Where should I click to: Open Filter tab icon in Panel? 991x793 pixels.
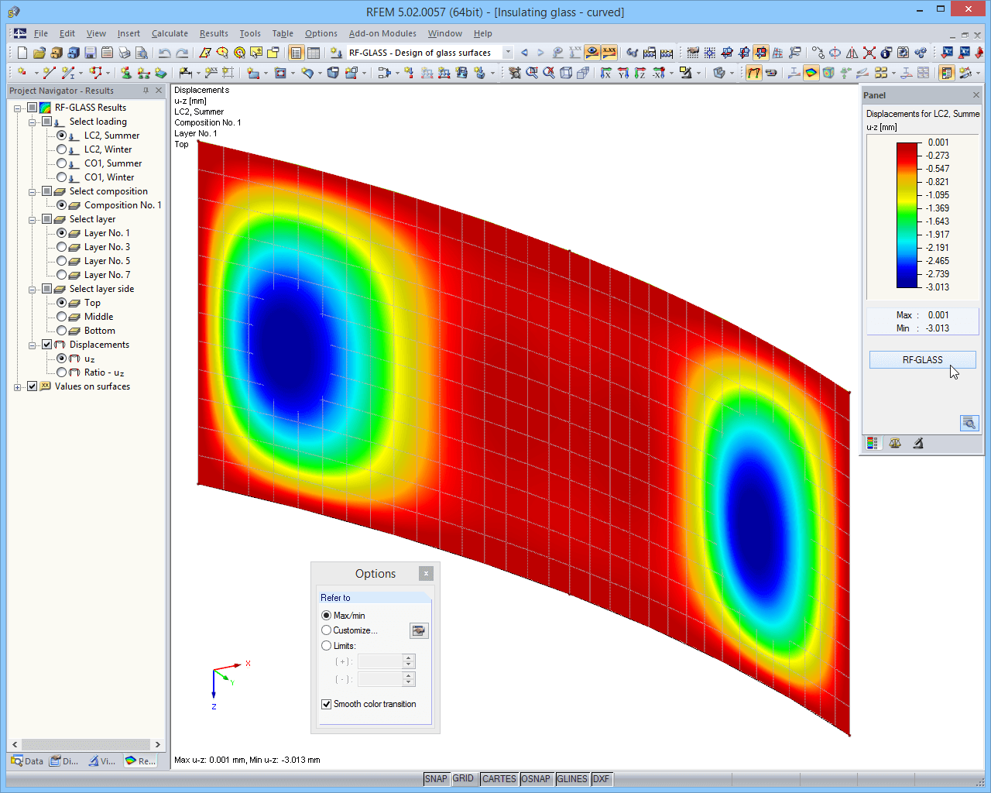tap(918, 444)
